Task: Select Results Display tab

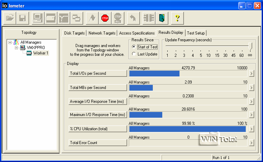Action: click(171, 32)
